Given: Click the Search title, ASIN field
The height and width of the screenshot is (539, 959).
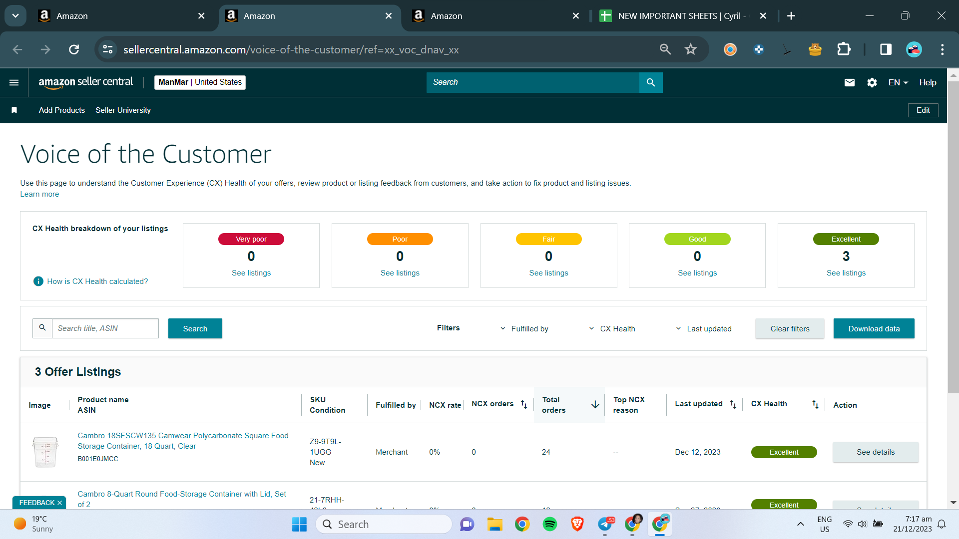Looking at the screenshot, I should pyautogui.click(x=105, y=328).
